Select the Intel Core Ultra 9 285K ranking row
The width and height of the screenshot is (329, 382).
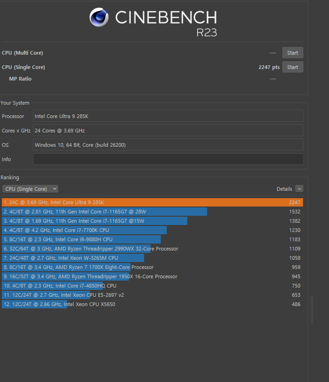tap(152, 202)
